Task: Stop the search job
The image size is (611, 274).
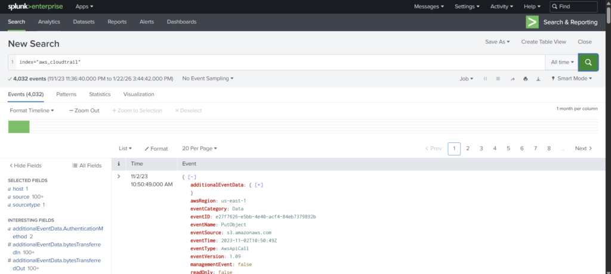Action: (498, 79)
